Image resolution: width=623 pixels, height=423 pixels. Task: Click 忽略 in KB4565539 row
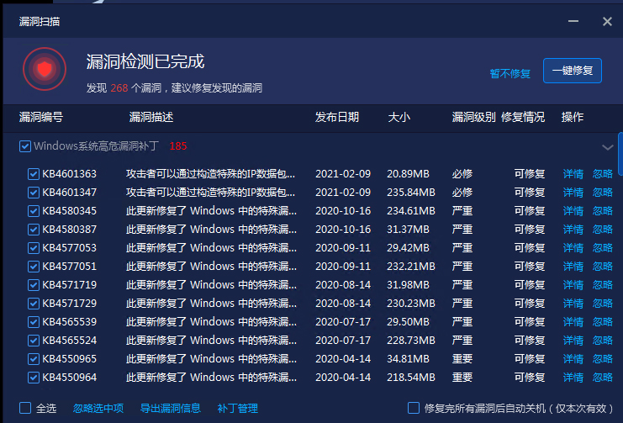(603, 321)
